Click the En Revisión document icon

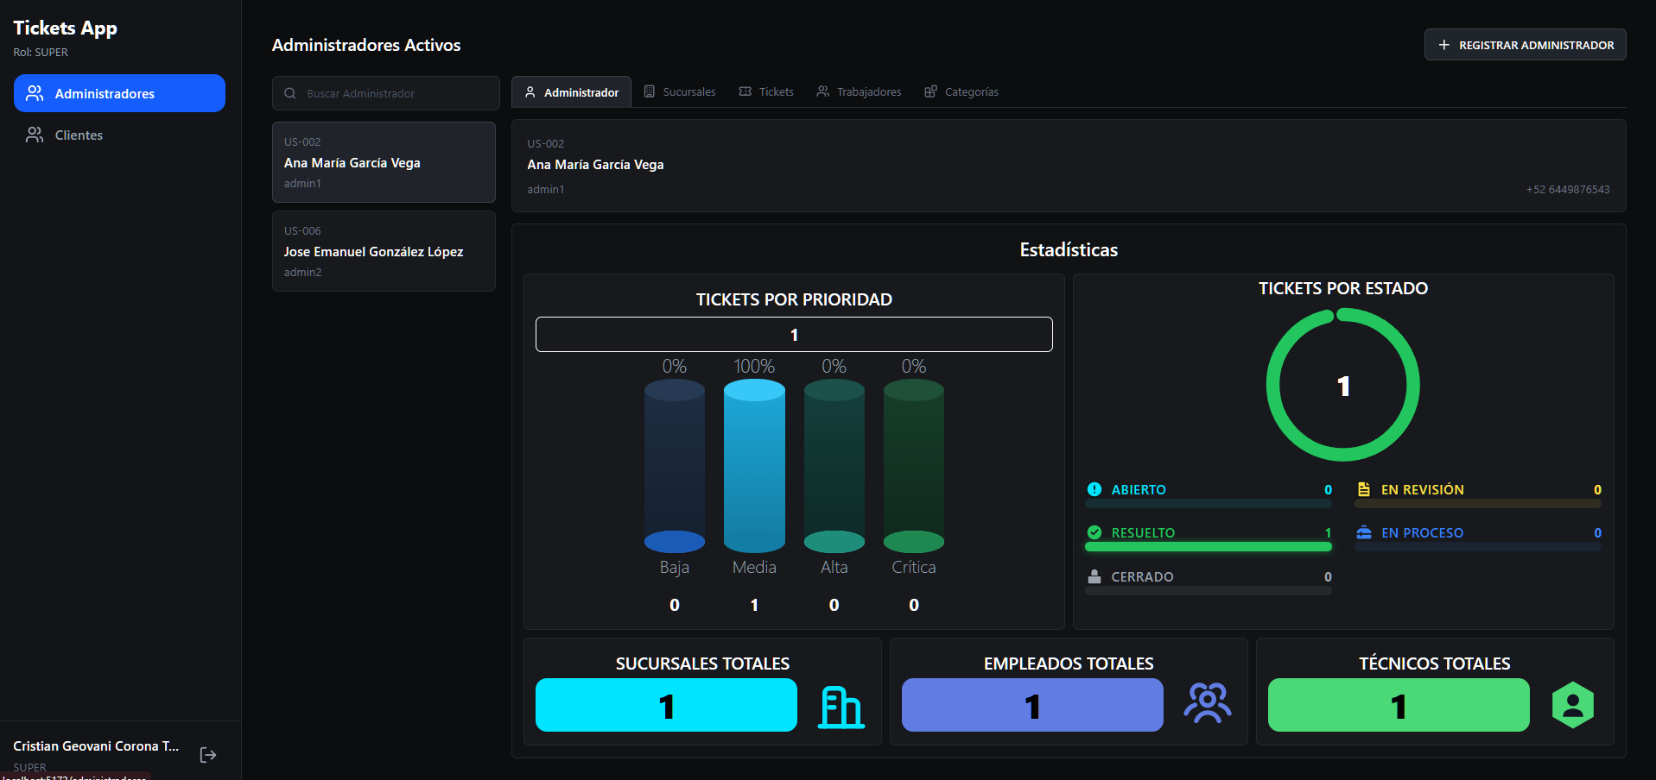point(1364,489)
